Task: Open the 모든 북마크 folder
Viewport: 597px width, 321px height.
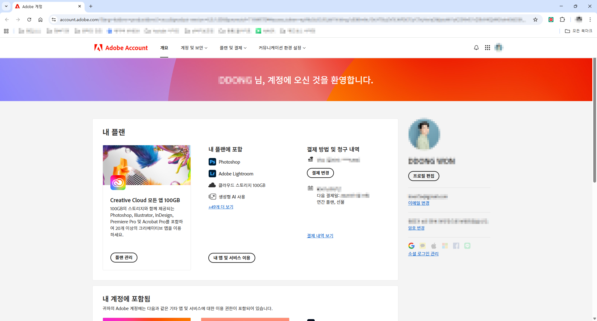Action: tap(579, 31)
